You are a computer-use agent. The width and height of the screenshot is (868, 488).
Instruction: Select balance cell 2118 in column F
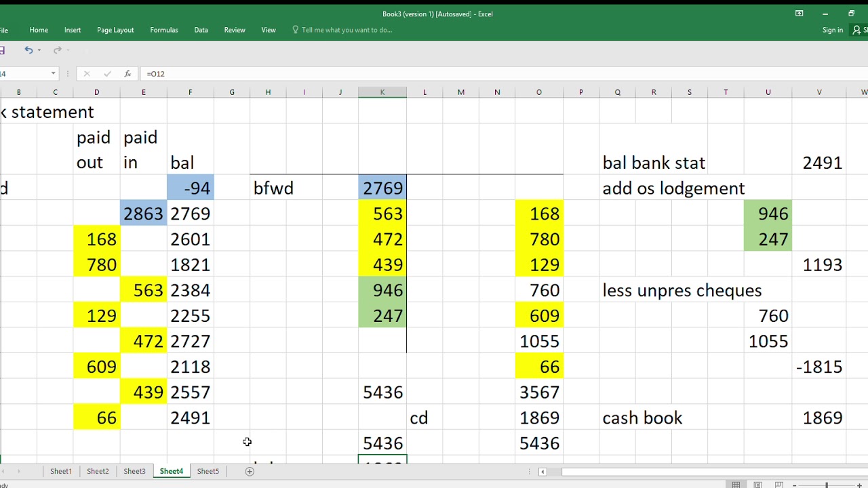(x=191, y=367)
